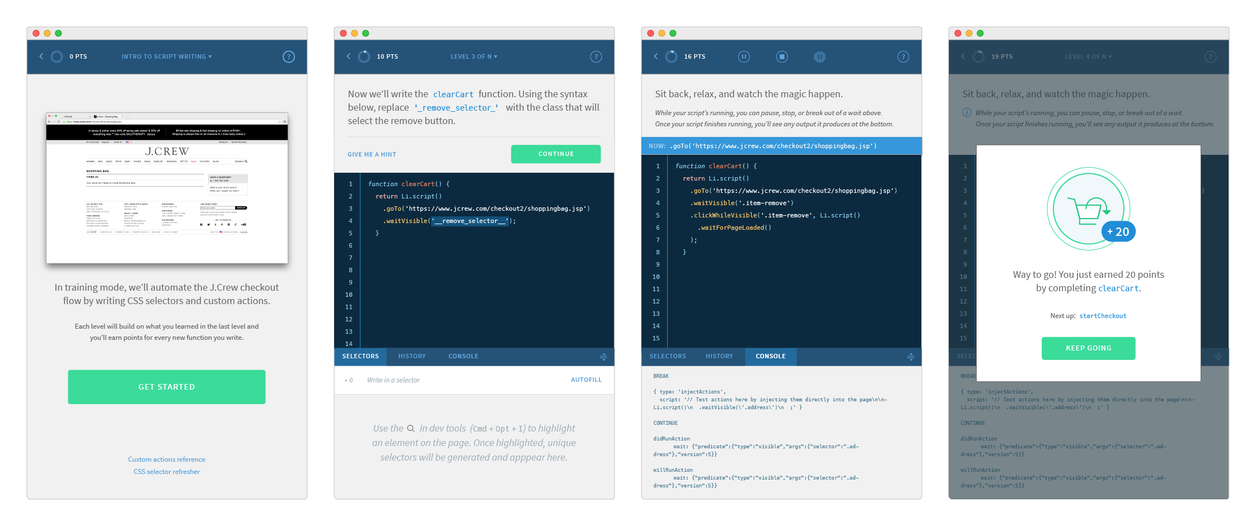Viewport: 1256px width, 526px height.
Task: Expand LEVEL 3 OF N dropdown
Action: (x=474, y=56)
